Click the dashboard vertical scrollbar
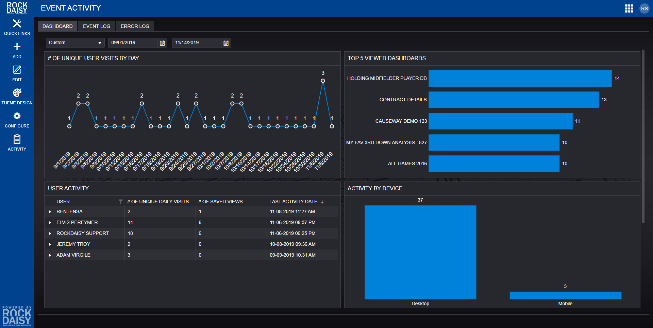653x328 pixels. coord(643,137)
